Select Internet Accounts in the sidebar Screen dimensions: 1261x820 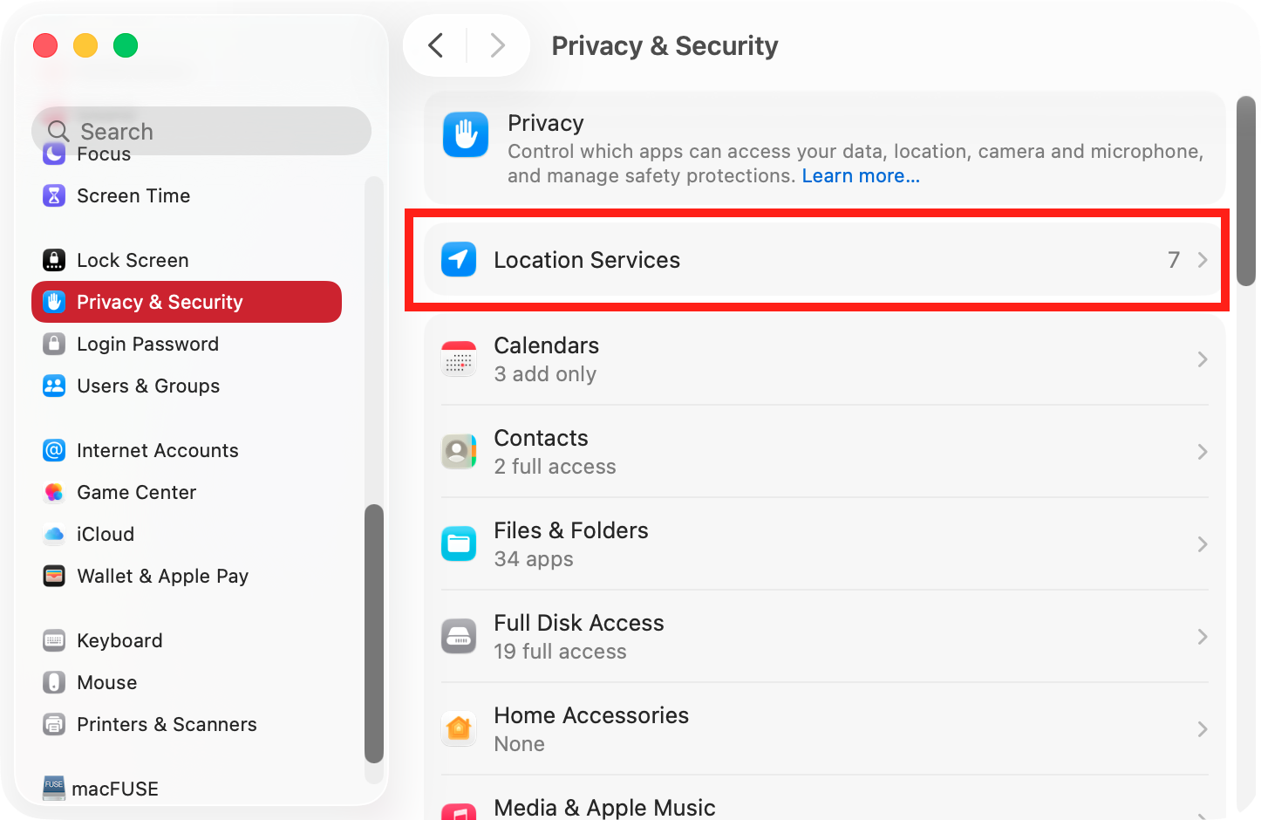157,450
